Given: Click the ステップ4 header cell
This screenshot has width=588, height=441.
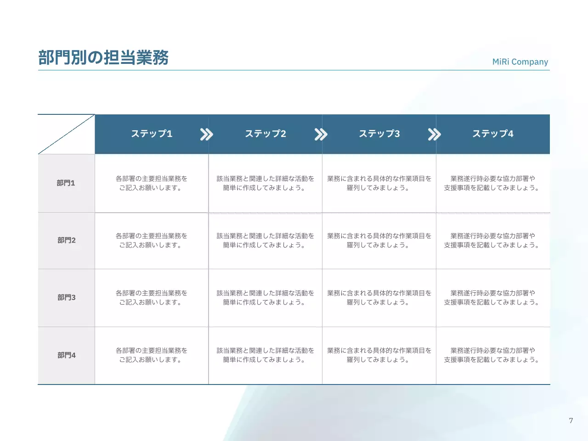Looking at the screenshot, I should point(493,134).
